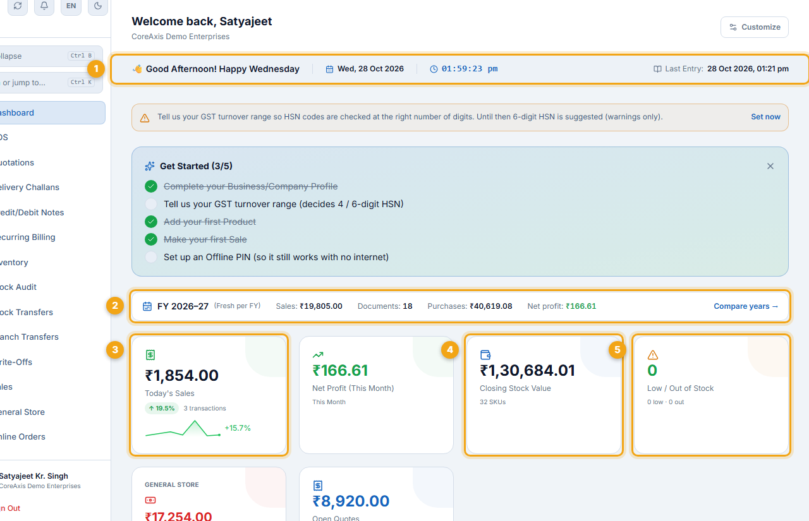Open Branch Transfers in the sidebar
The image size is (809, 521).
pos(52,337)
